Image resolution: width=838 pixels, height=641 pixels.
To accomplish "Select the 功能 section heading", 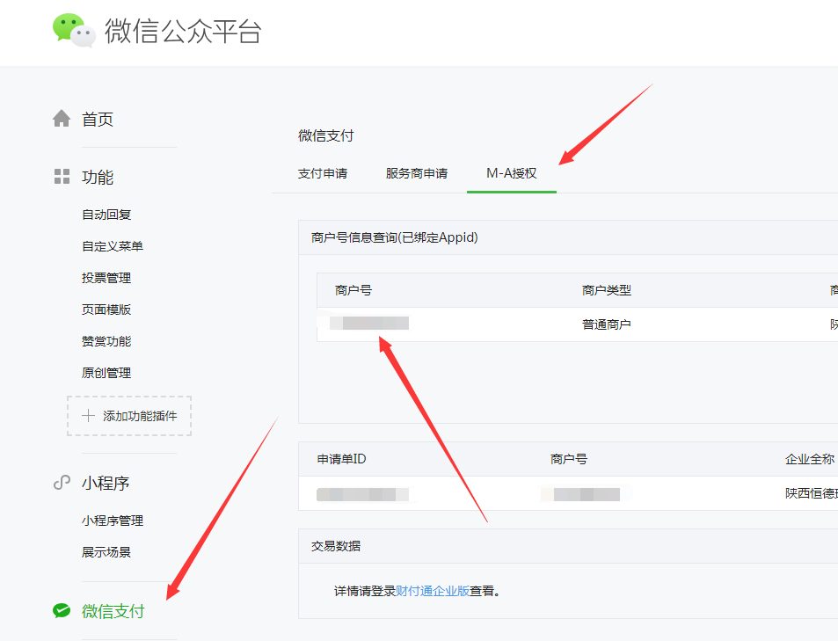I will click(98, 177).
